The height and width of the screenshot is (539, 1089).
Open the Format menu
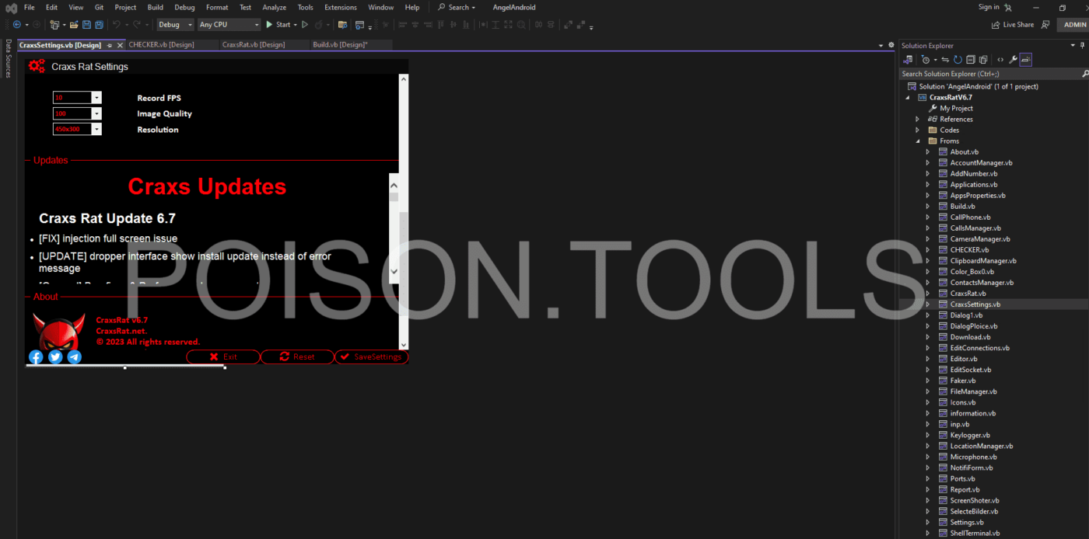217,7
